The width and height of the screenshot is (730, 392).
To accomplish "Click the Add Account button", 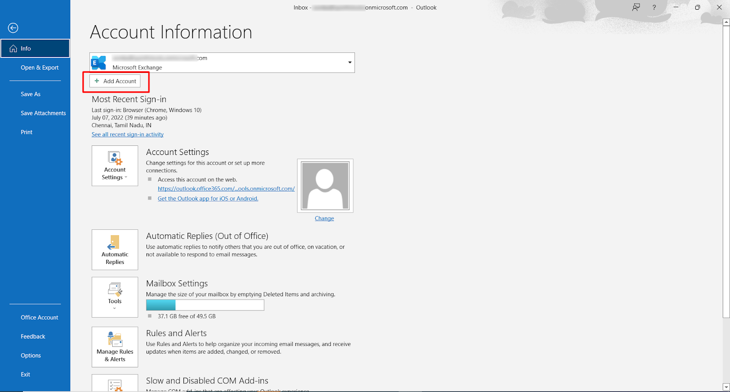I will click(x=115, y=81).
